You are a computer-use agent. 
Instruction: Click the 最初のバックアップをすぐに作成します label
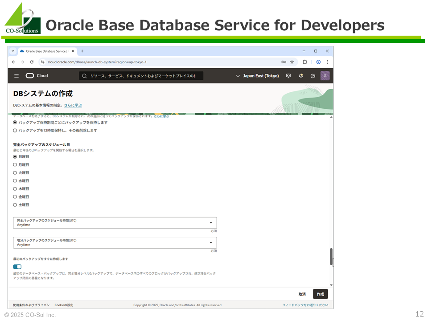[41, 259]
